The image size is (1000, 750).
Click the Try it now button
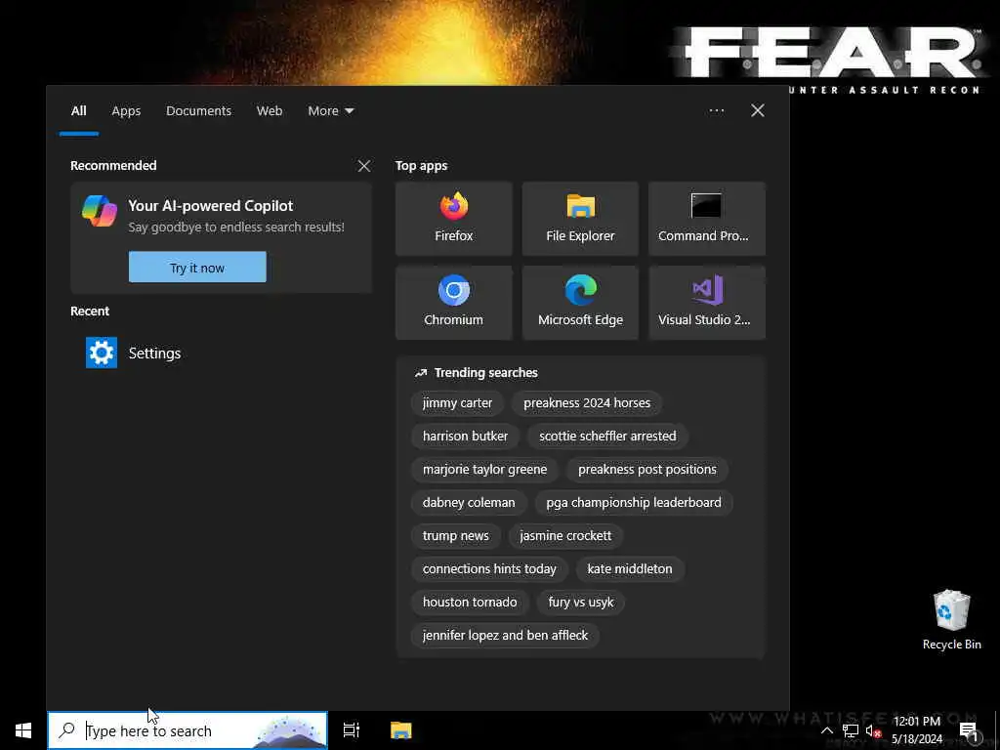point(197,268)
